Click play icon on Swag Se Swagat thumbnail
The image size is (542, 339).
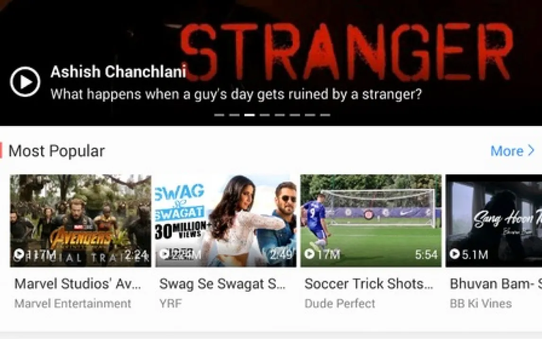coord(164,254)
